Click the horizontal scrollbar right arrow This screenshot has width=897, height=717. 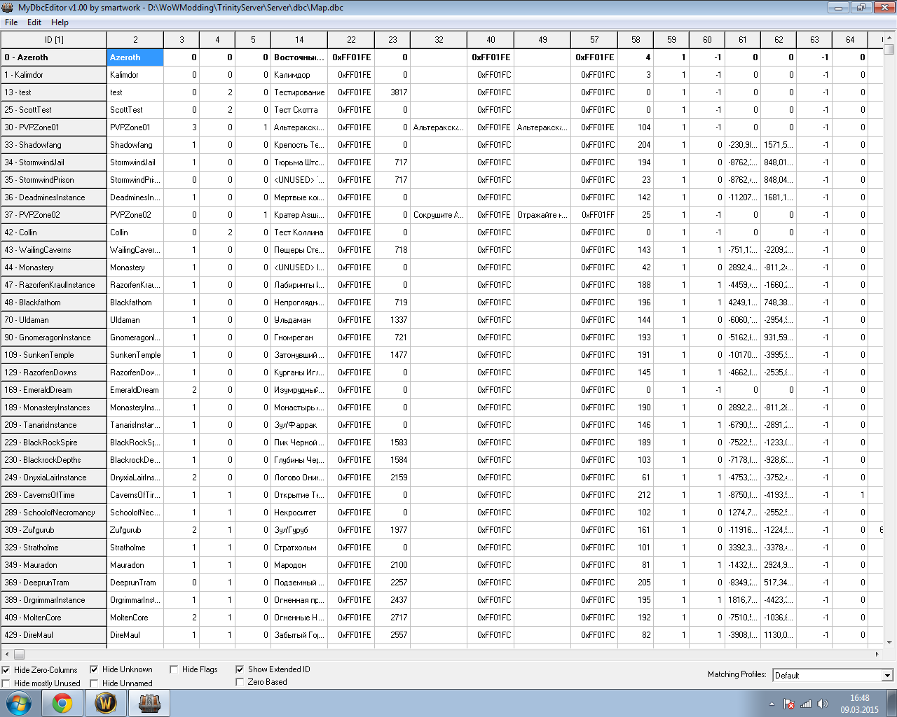pos(877,654)
